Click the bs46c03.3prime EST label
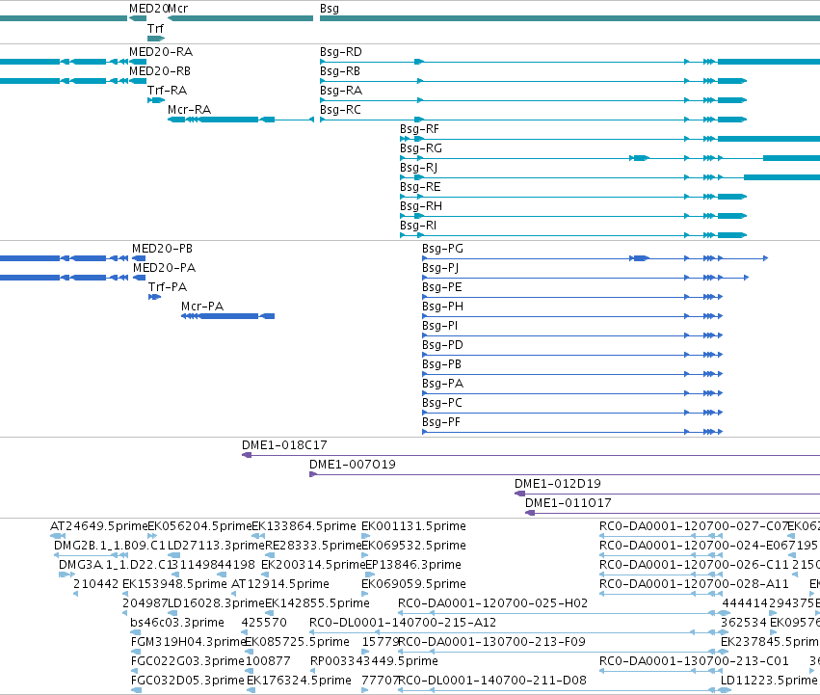Image resolution: width=820 pixels, height=695 pixels. 177,624
